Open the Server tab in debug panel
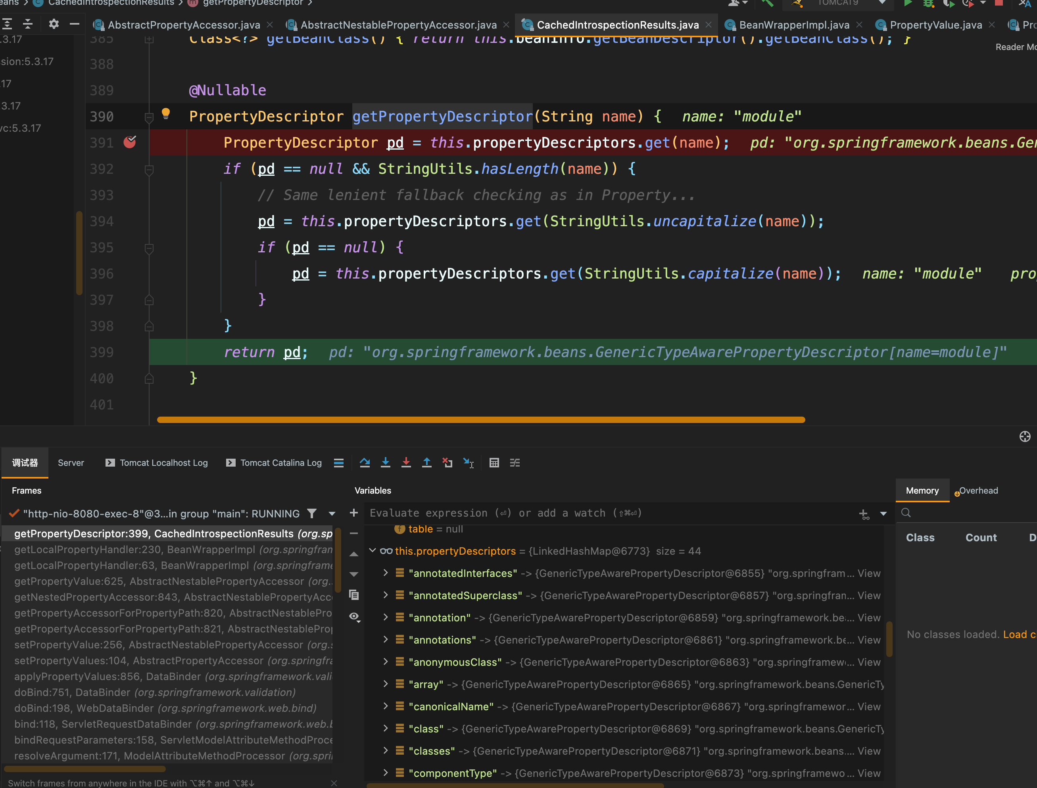Image resolution: width=1037 pixels, height=788 pixels. point(71,463)
